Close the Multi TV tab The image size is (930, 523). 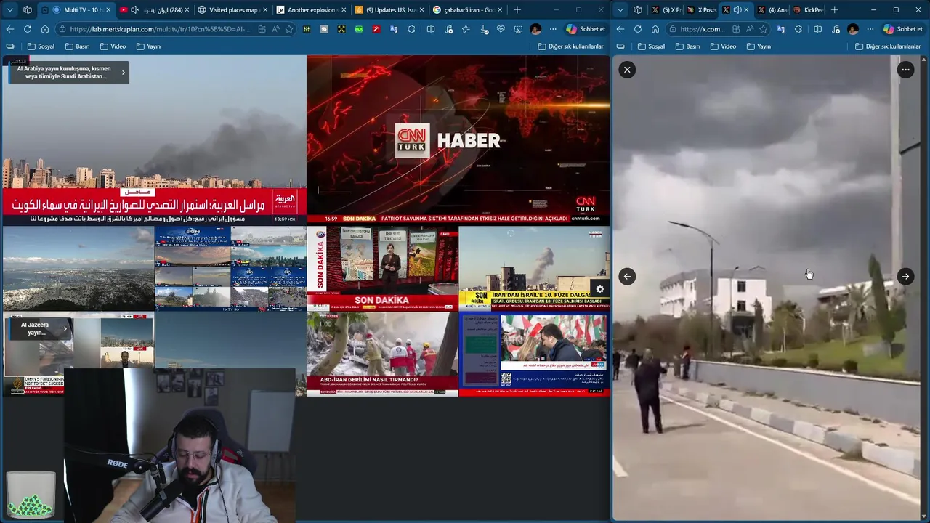pos(109,10)
